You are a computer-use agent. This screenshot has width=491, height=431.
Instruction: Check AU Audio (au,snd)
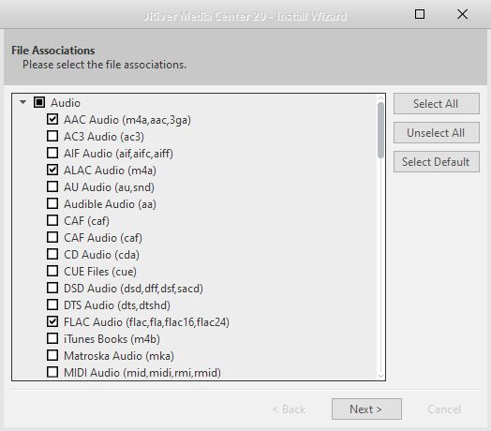52,186
